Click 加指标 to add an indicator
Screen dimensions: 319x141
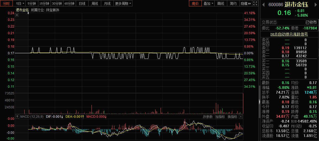220,117
